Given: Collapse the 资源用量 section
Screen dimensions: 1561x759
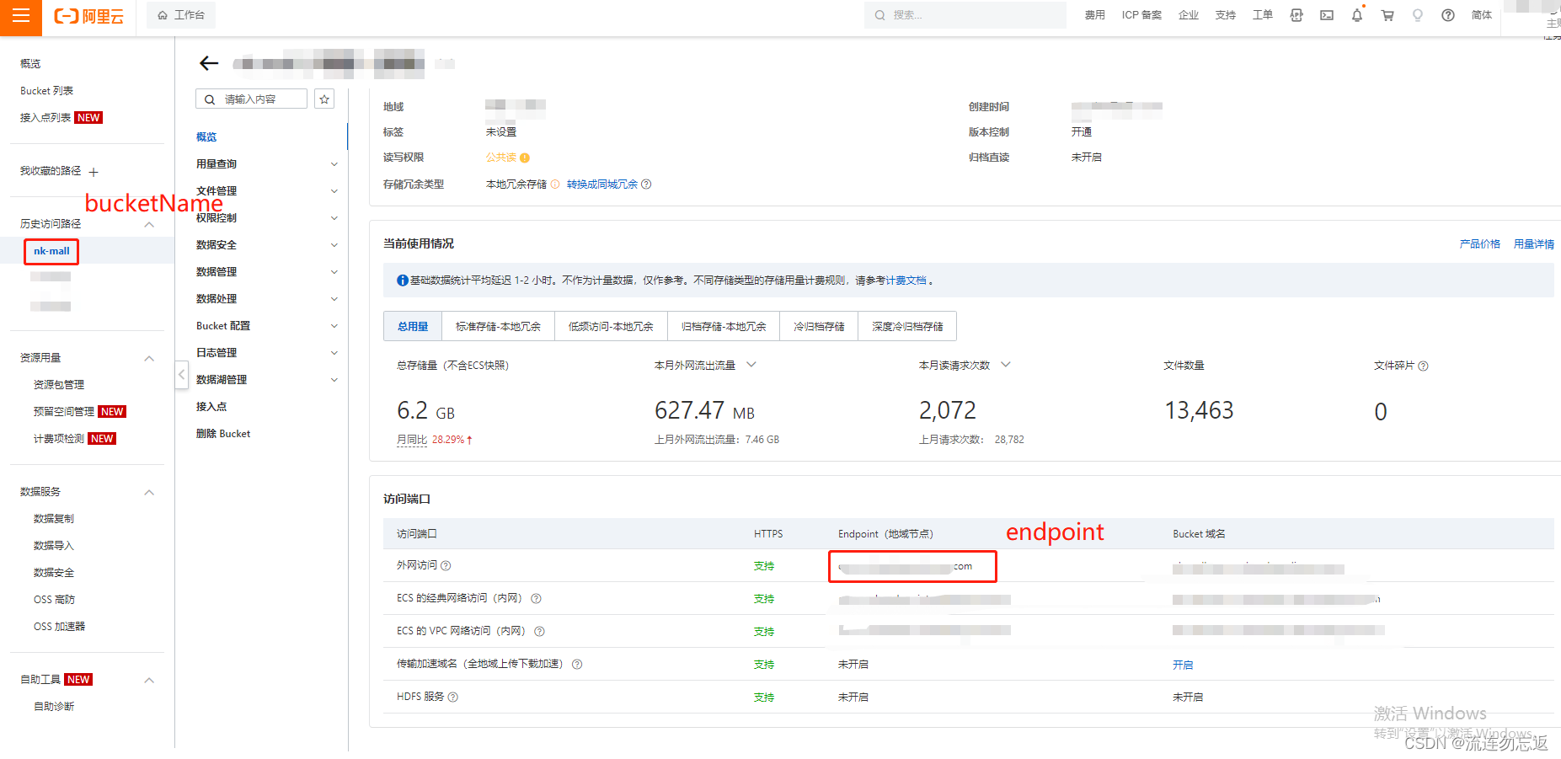Looking at the screenshot, I should pyautogui.click(x=149, y=358).
